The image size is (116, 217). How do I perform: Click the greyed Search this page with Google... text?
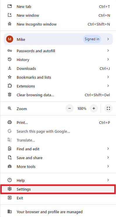(44, 131)
